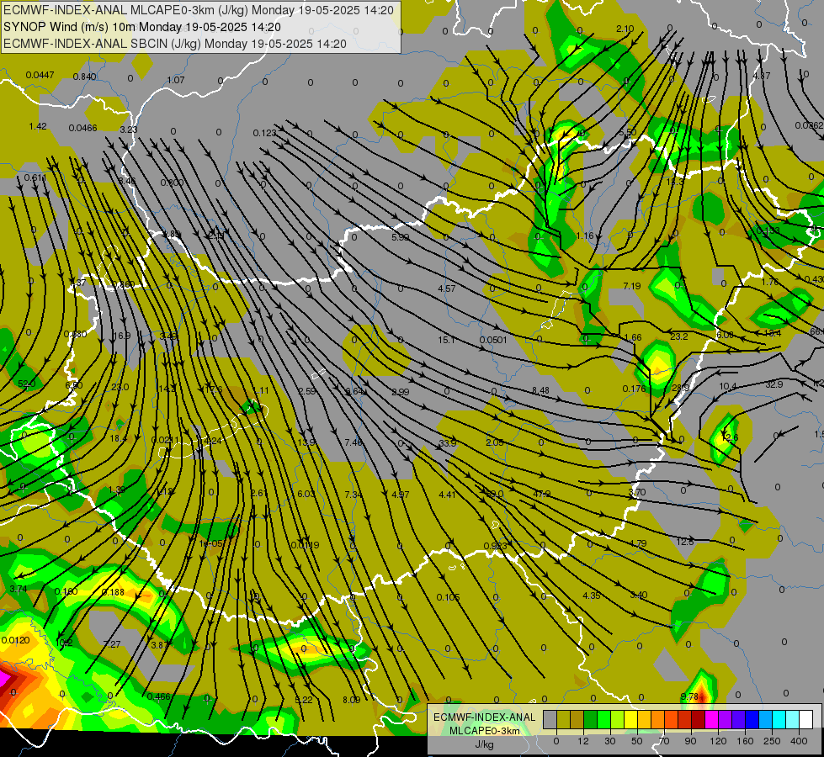Click the map value 0.0447

coord(40,75)
